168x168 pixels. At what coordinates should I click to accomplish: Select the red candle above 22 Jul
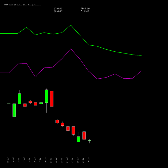point(57,122)
